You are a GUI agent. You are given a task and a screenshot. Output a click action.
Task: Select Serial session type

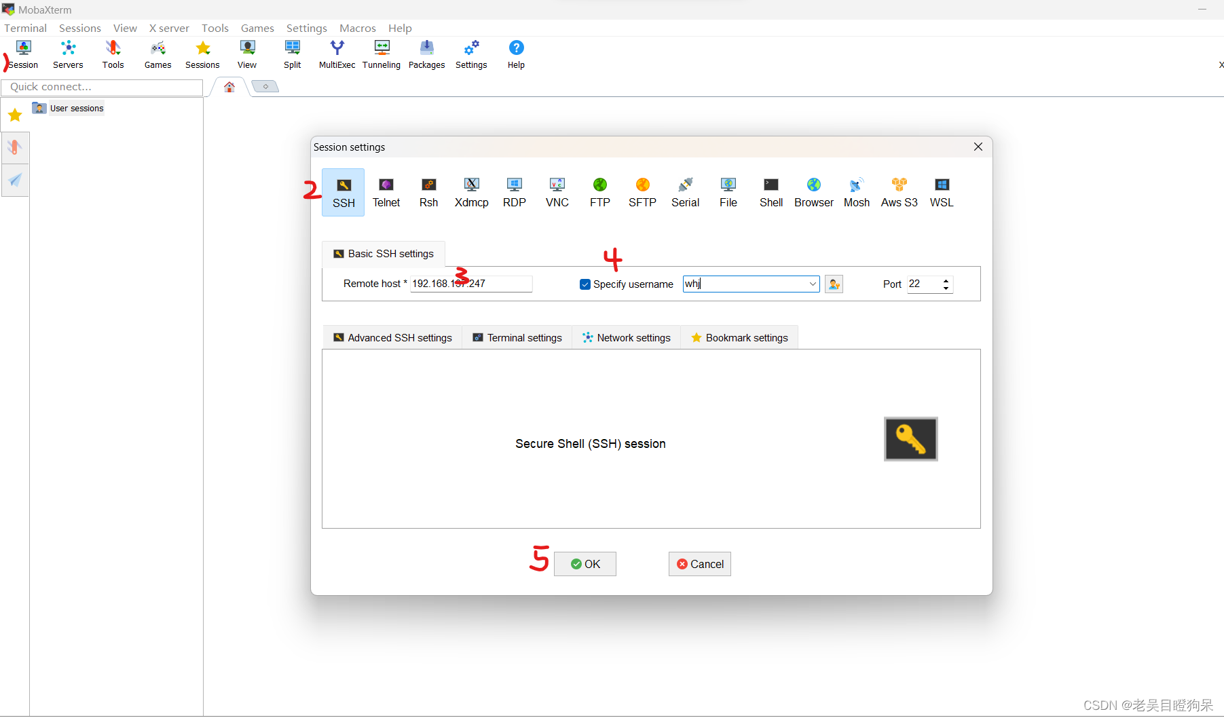coord(686,193)
